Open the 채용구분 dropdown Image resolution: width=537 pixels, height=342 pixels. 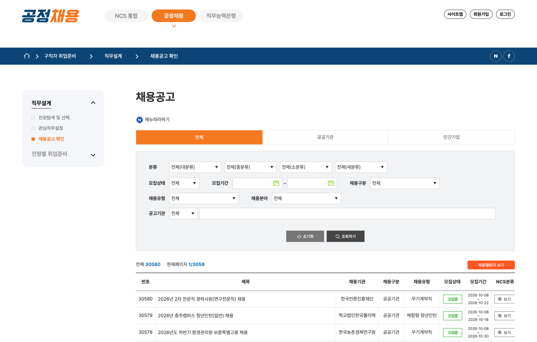(x=405, y=183)
